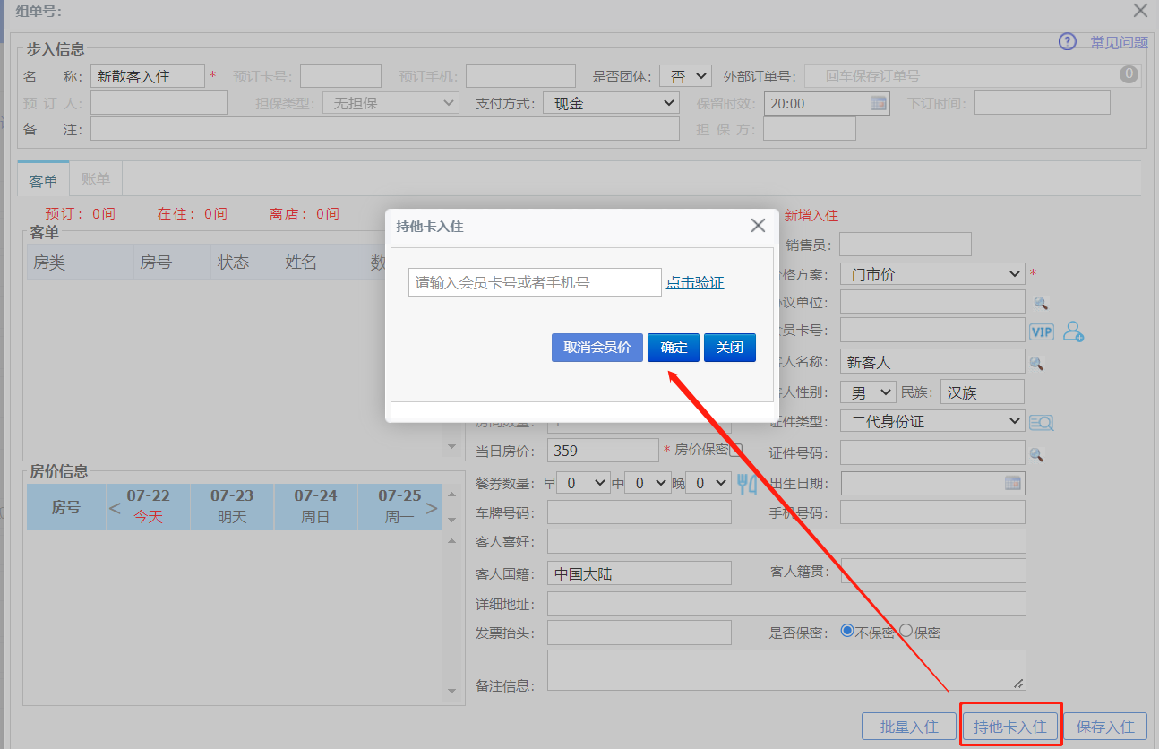Go to previous dates in 房价信息
Viewport: 1159px width, 749px height.
point(114,508)
